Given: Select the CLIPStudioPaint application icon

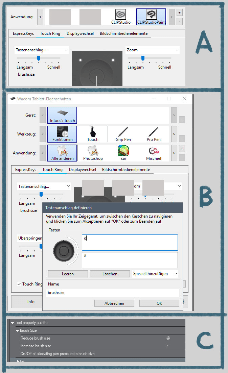Looking at the screenshot, I should click(x=151, y=17).
